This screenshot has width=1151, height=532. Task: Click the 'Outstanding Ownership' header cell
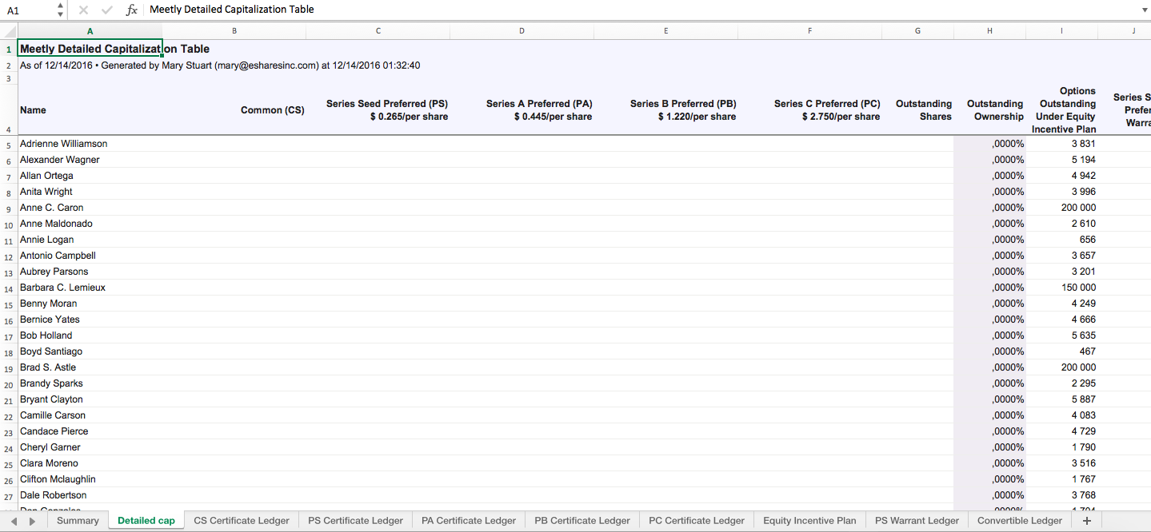(x=990, y=110)
